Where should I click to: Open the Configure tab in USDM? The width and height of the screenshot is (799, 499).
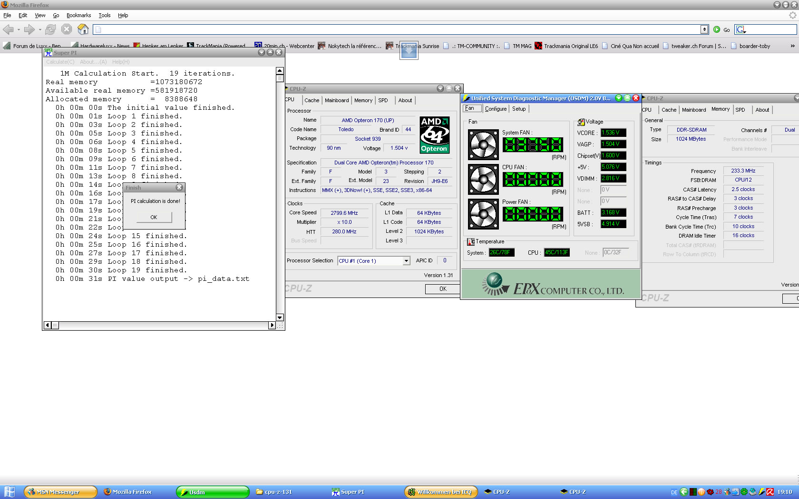(496, 109)
